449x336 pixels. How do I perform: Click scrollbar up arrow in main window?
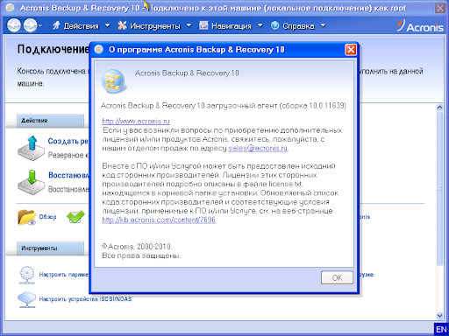439,107
